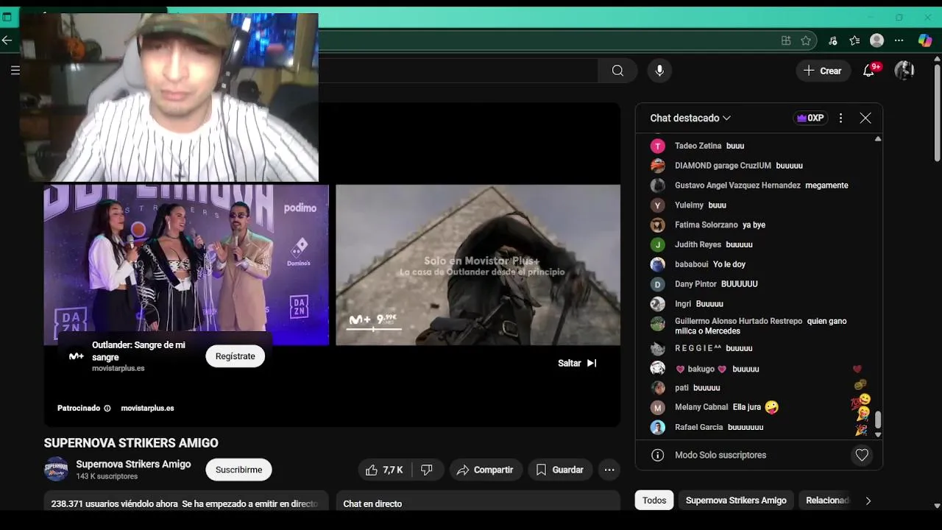Open the browser split screen icon

(786, 40)
